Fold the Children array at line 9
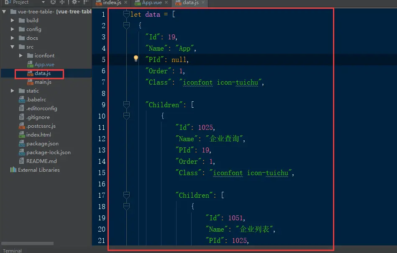397x253 pixels. point(126,105)
